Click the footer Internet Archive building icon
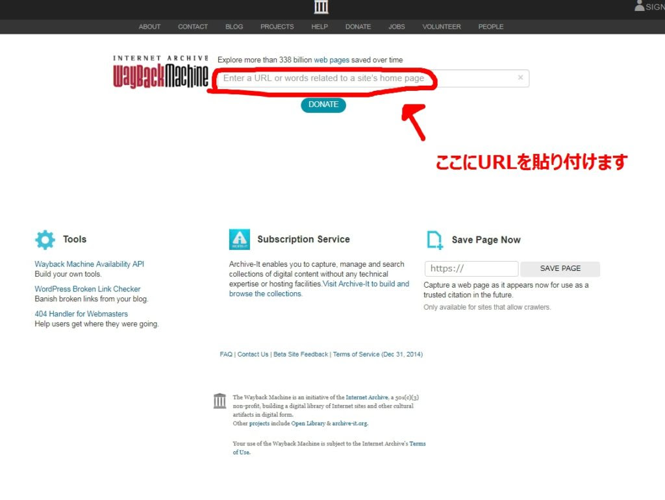Image resolution: width=665 pixels, height=500 pixels. [220, 401]
